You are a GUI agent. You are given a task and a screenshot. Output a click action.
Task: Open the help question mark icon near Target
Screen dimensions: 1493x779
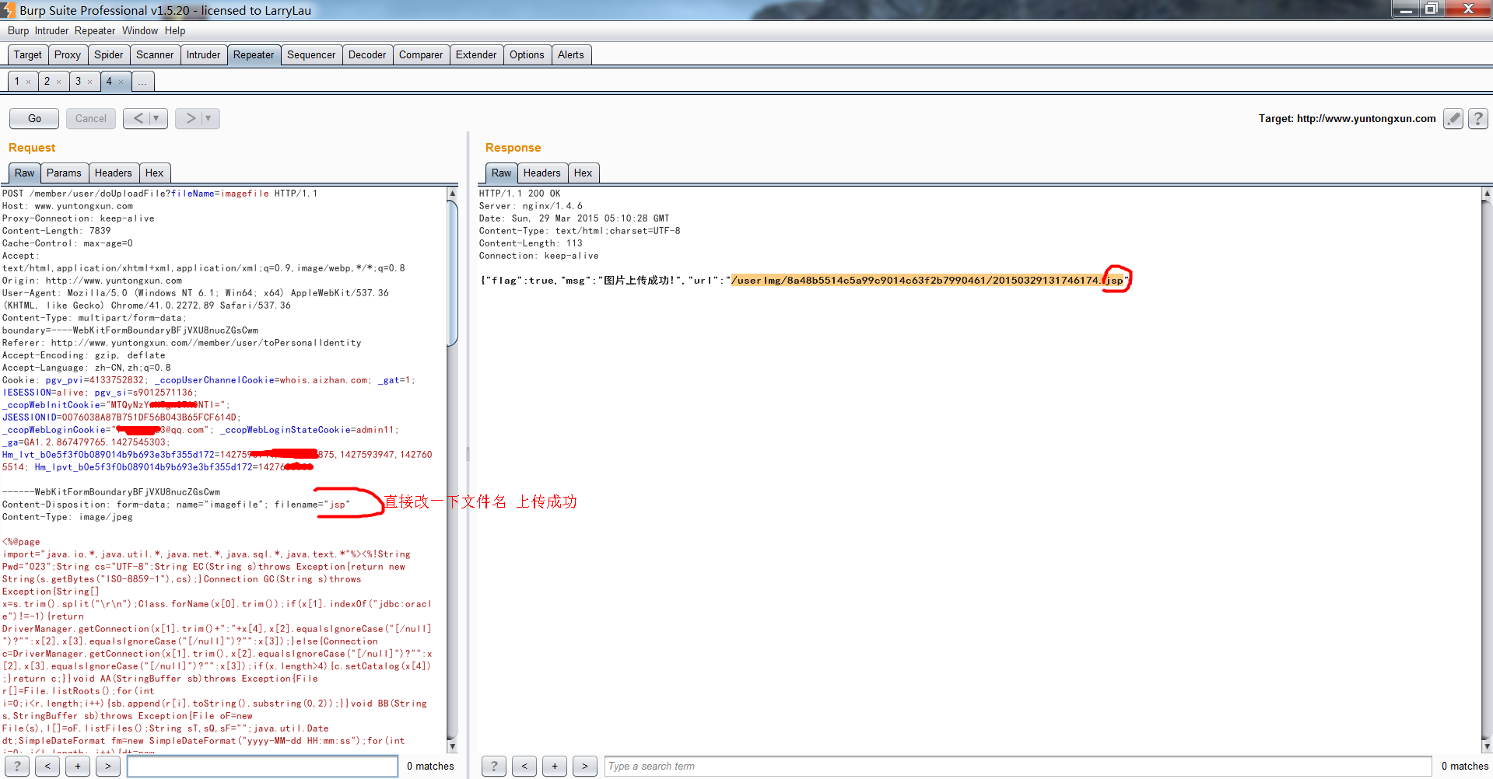click(1478, 118)
